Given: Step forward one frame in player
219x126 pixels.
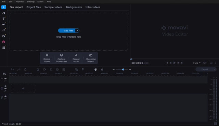Looking at the screenshot, I should (178, 63).
